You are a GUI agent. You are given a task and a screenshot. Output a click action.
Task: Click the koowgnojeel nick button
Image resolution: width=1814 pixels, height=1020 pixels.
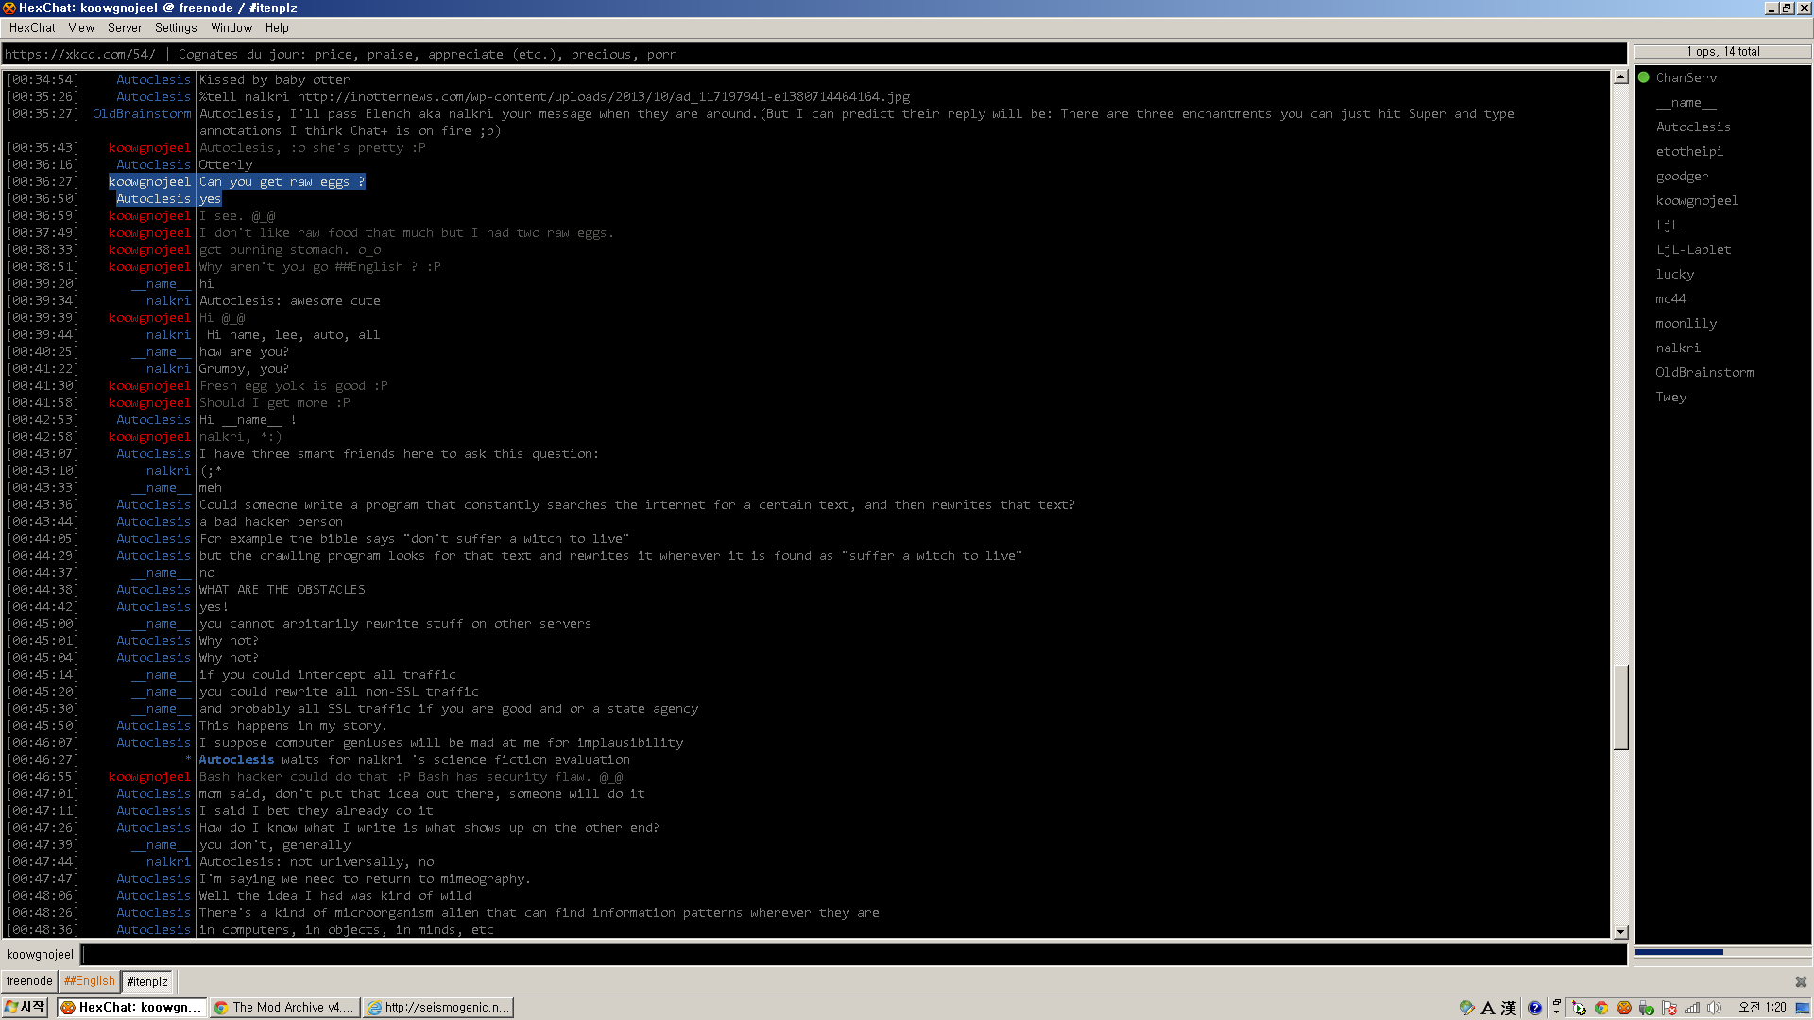(40, 954)
